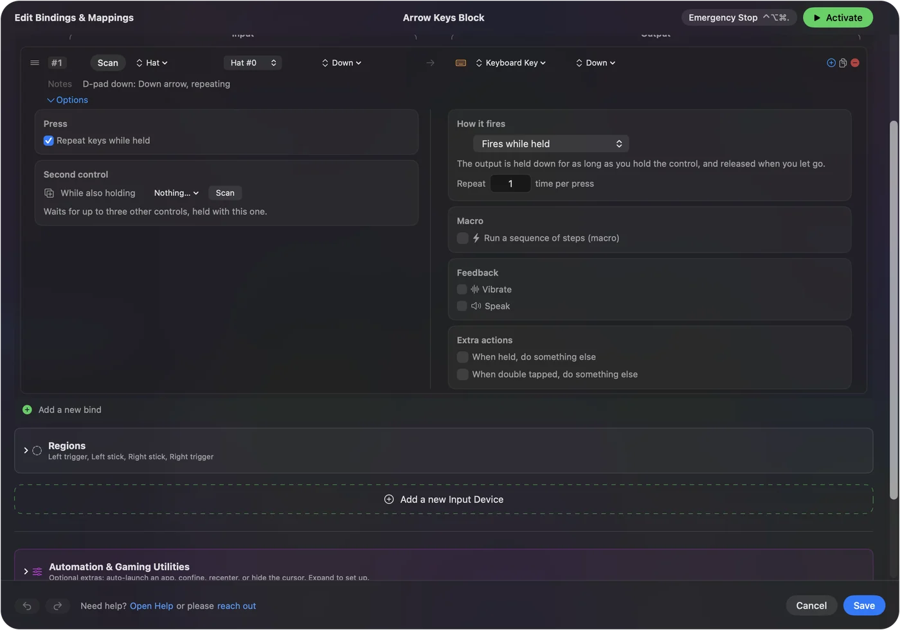This screenshot has height=630, width=900.
Task: Open the Fires while held dropdown
Action: coord(551,144)
